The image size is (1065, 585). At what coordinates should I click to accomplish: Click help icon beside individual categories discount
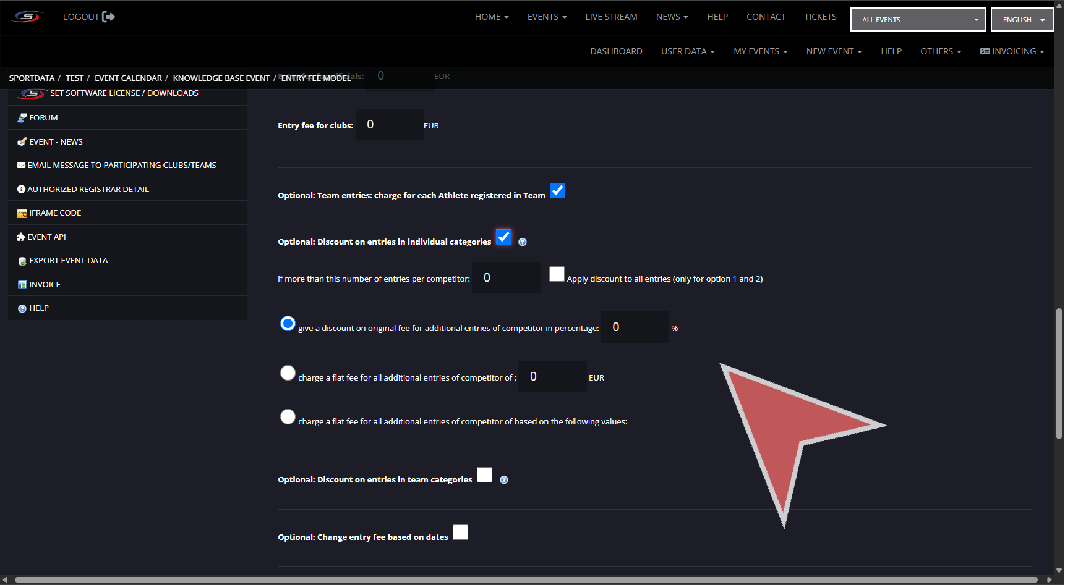[523, 242]
